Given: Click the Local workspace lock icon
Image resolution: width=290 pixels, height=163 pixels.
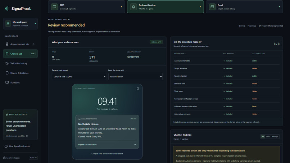Looking at the screenshot, I should click(4, 158).
